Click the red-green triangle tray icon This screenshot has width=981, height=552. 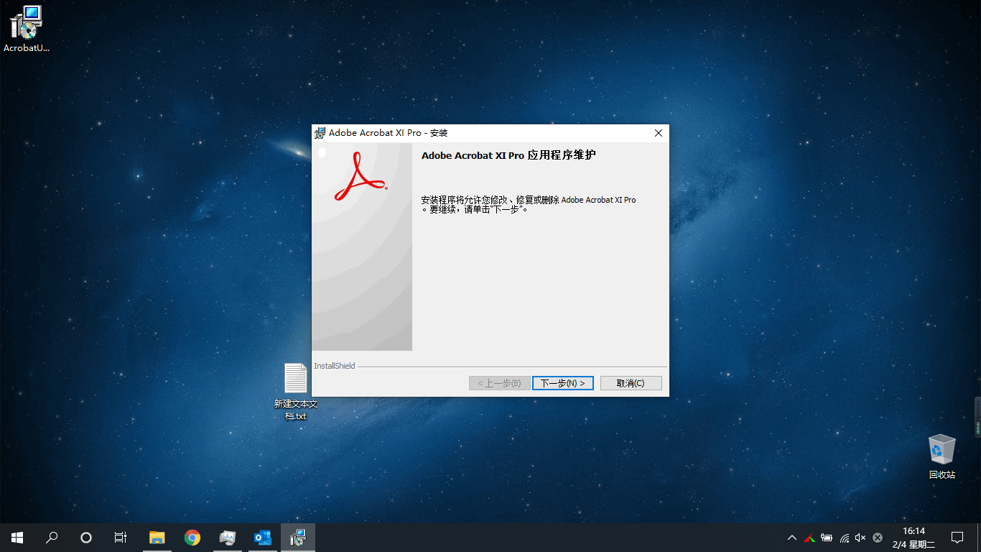click(809, 538)
